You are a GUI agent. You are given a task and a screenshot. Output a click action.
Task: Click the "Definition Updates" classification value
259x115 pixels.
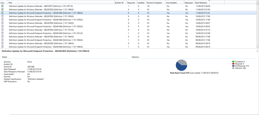coord(36,79)
